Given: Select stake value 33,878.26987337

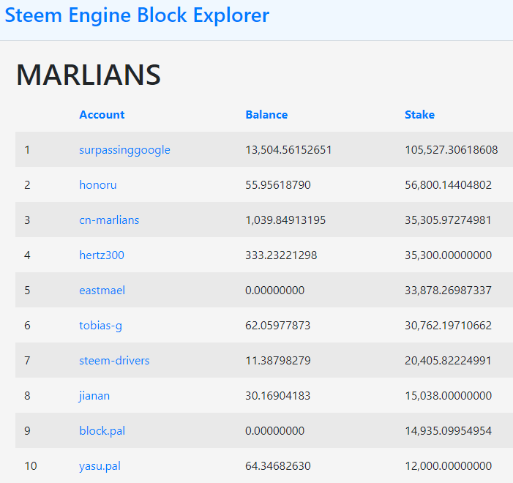Looking at the screenshot, I should coord(448,291).
